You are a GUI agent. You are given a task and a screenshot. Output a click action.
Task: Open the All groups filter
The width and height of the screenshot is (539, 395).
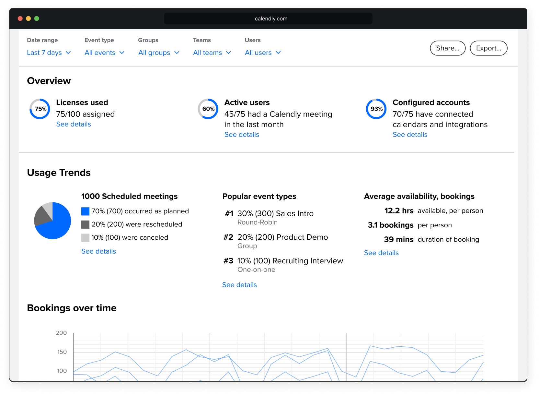point(159,53)
